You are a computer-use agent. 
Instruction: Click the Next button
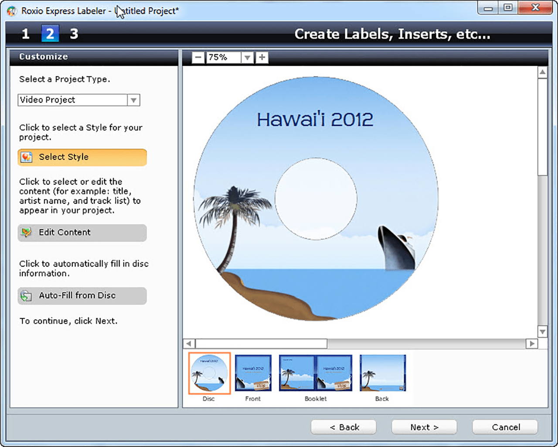(424, 427)
